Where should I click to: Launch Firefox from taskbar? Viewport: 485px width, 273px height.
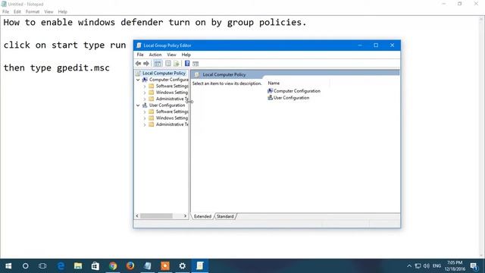pos(130,266)
